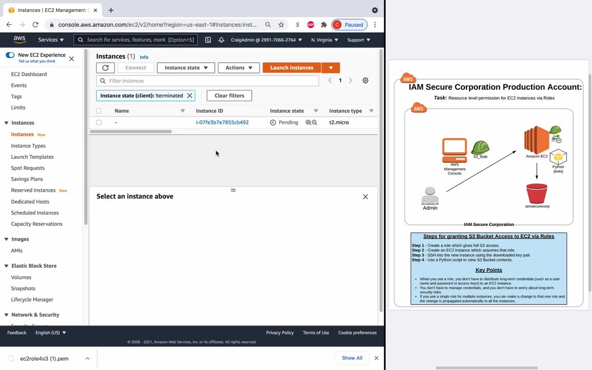Open the English (US) language selector

coord(50,332)
